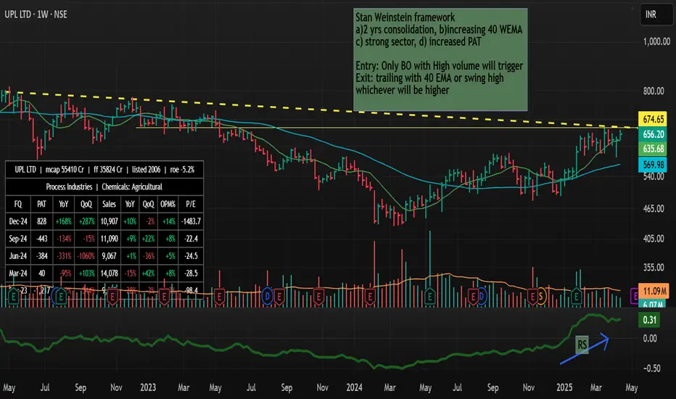Click the 2025 label on the time axis

click(x=564, y=387)
